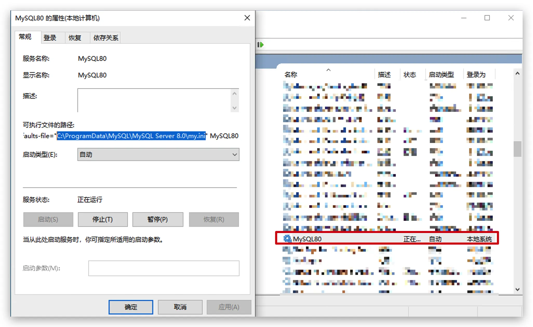This screenshot has width=533, height=327.
Task: Switch to the 登录 tab
Action: 50,38
